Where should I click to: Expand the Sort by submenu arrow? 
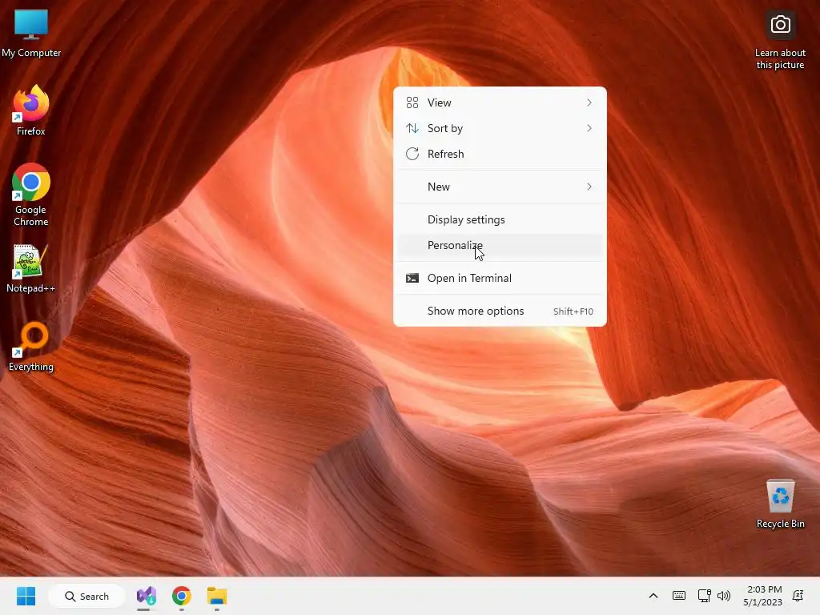tap(589, 128)
